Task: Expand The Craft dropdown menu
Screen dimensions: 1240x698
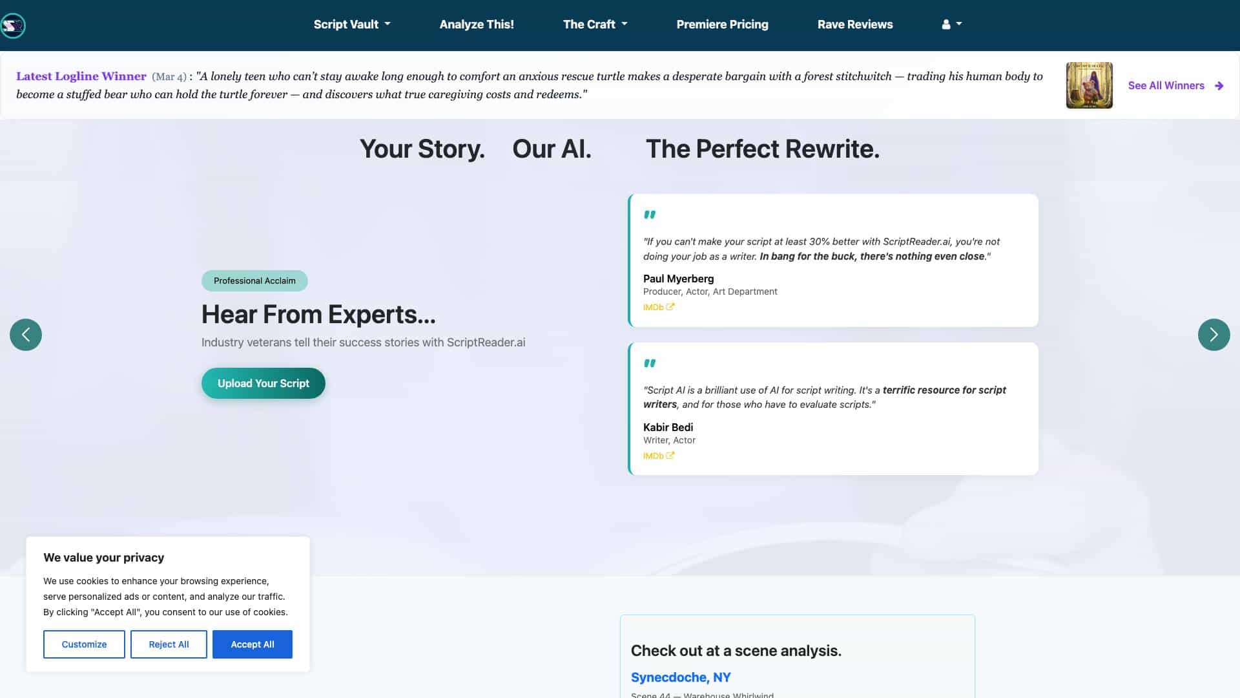Action: pyautogui.click(x=595, y=24)
